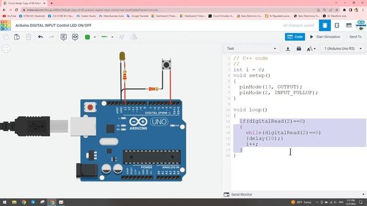367x206 pixels.
Task: Toggle notes visibility eye icon
Action: [75, 37]
